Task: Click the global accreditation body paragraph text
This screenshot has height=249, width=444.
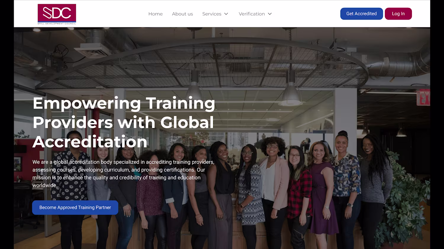Action: pyautogui.click(x=123, y=173)
